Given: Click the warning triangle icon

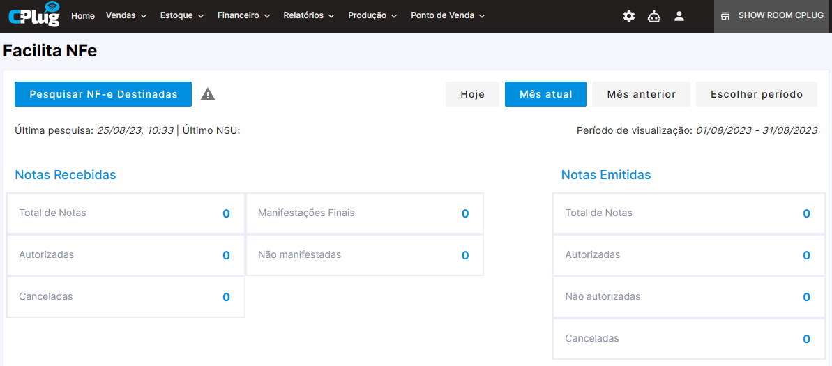Looking at the screenshot, I should (x=208, y=94).
